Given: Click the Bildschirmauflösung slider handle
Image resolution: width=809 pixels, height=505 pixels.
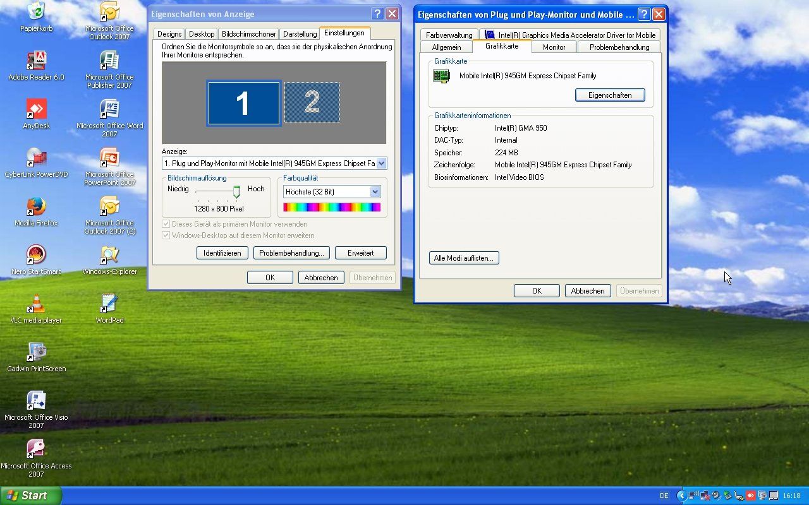Looking at the screenshot, I should (x=237, y=192).
